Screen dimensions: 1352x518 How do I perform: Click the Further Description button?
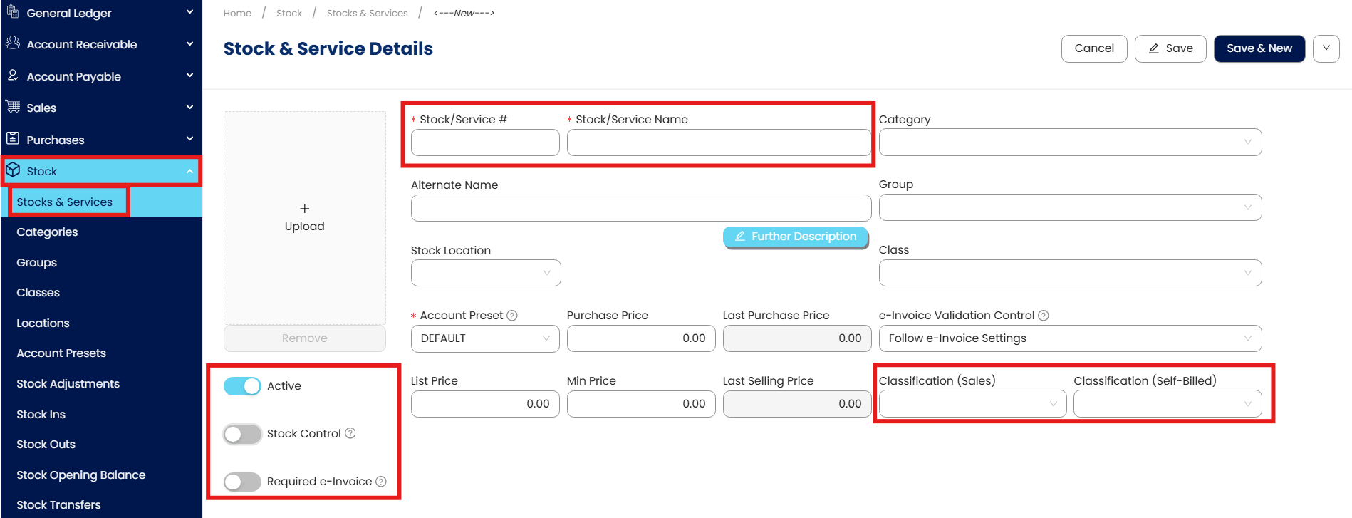(796, 237)
